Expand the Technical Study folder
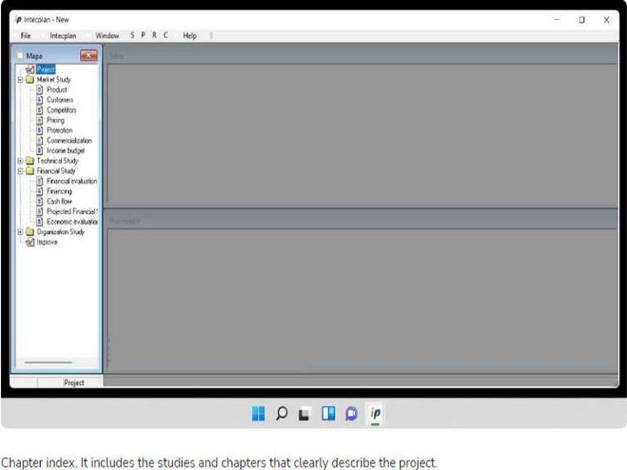627x470 pixels. click(20, 161)
